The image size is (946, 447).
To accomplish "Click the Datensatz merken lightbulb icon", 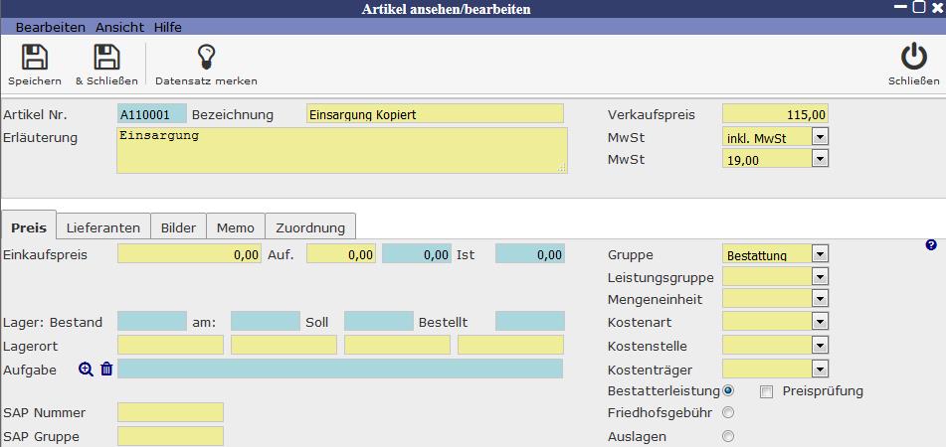I will point(206,58).
